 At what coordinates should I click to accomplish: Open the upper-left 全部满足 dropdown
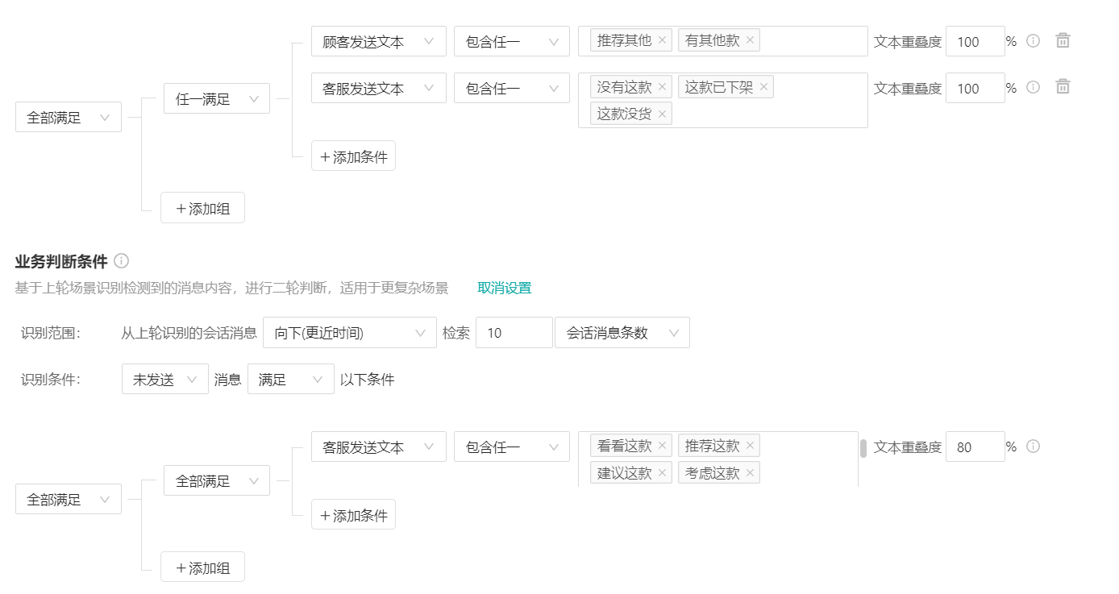[69, 117]
